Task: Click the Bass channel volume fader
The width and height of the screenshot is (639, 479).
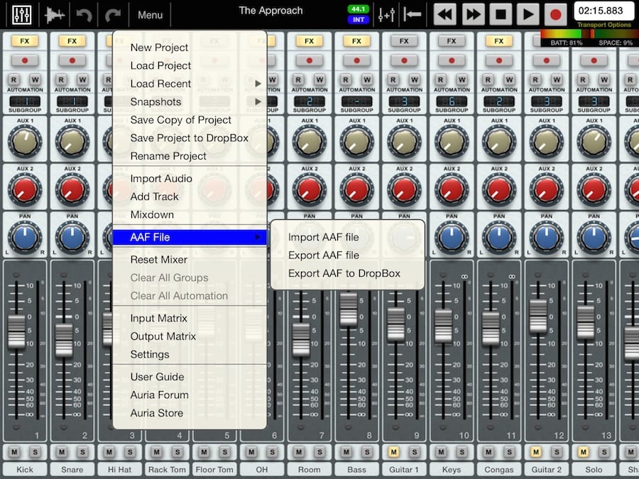Action: [x=348, y=309]
